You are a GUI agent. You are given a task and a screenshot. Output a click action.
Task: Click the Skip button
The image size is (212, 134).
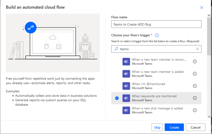click(x=157, y=127)
